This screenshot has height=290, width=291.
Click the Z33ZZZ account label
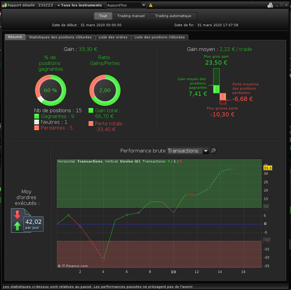(x=46, y=5)
